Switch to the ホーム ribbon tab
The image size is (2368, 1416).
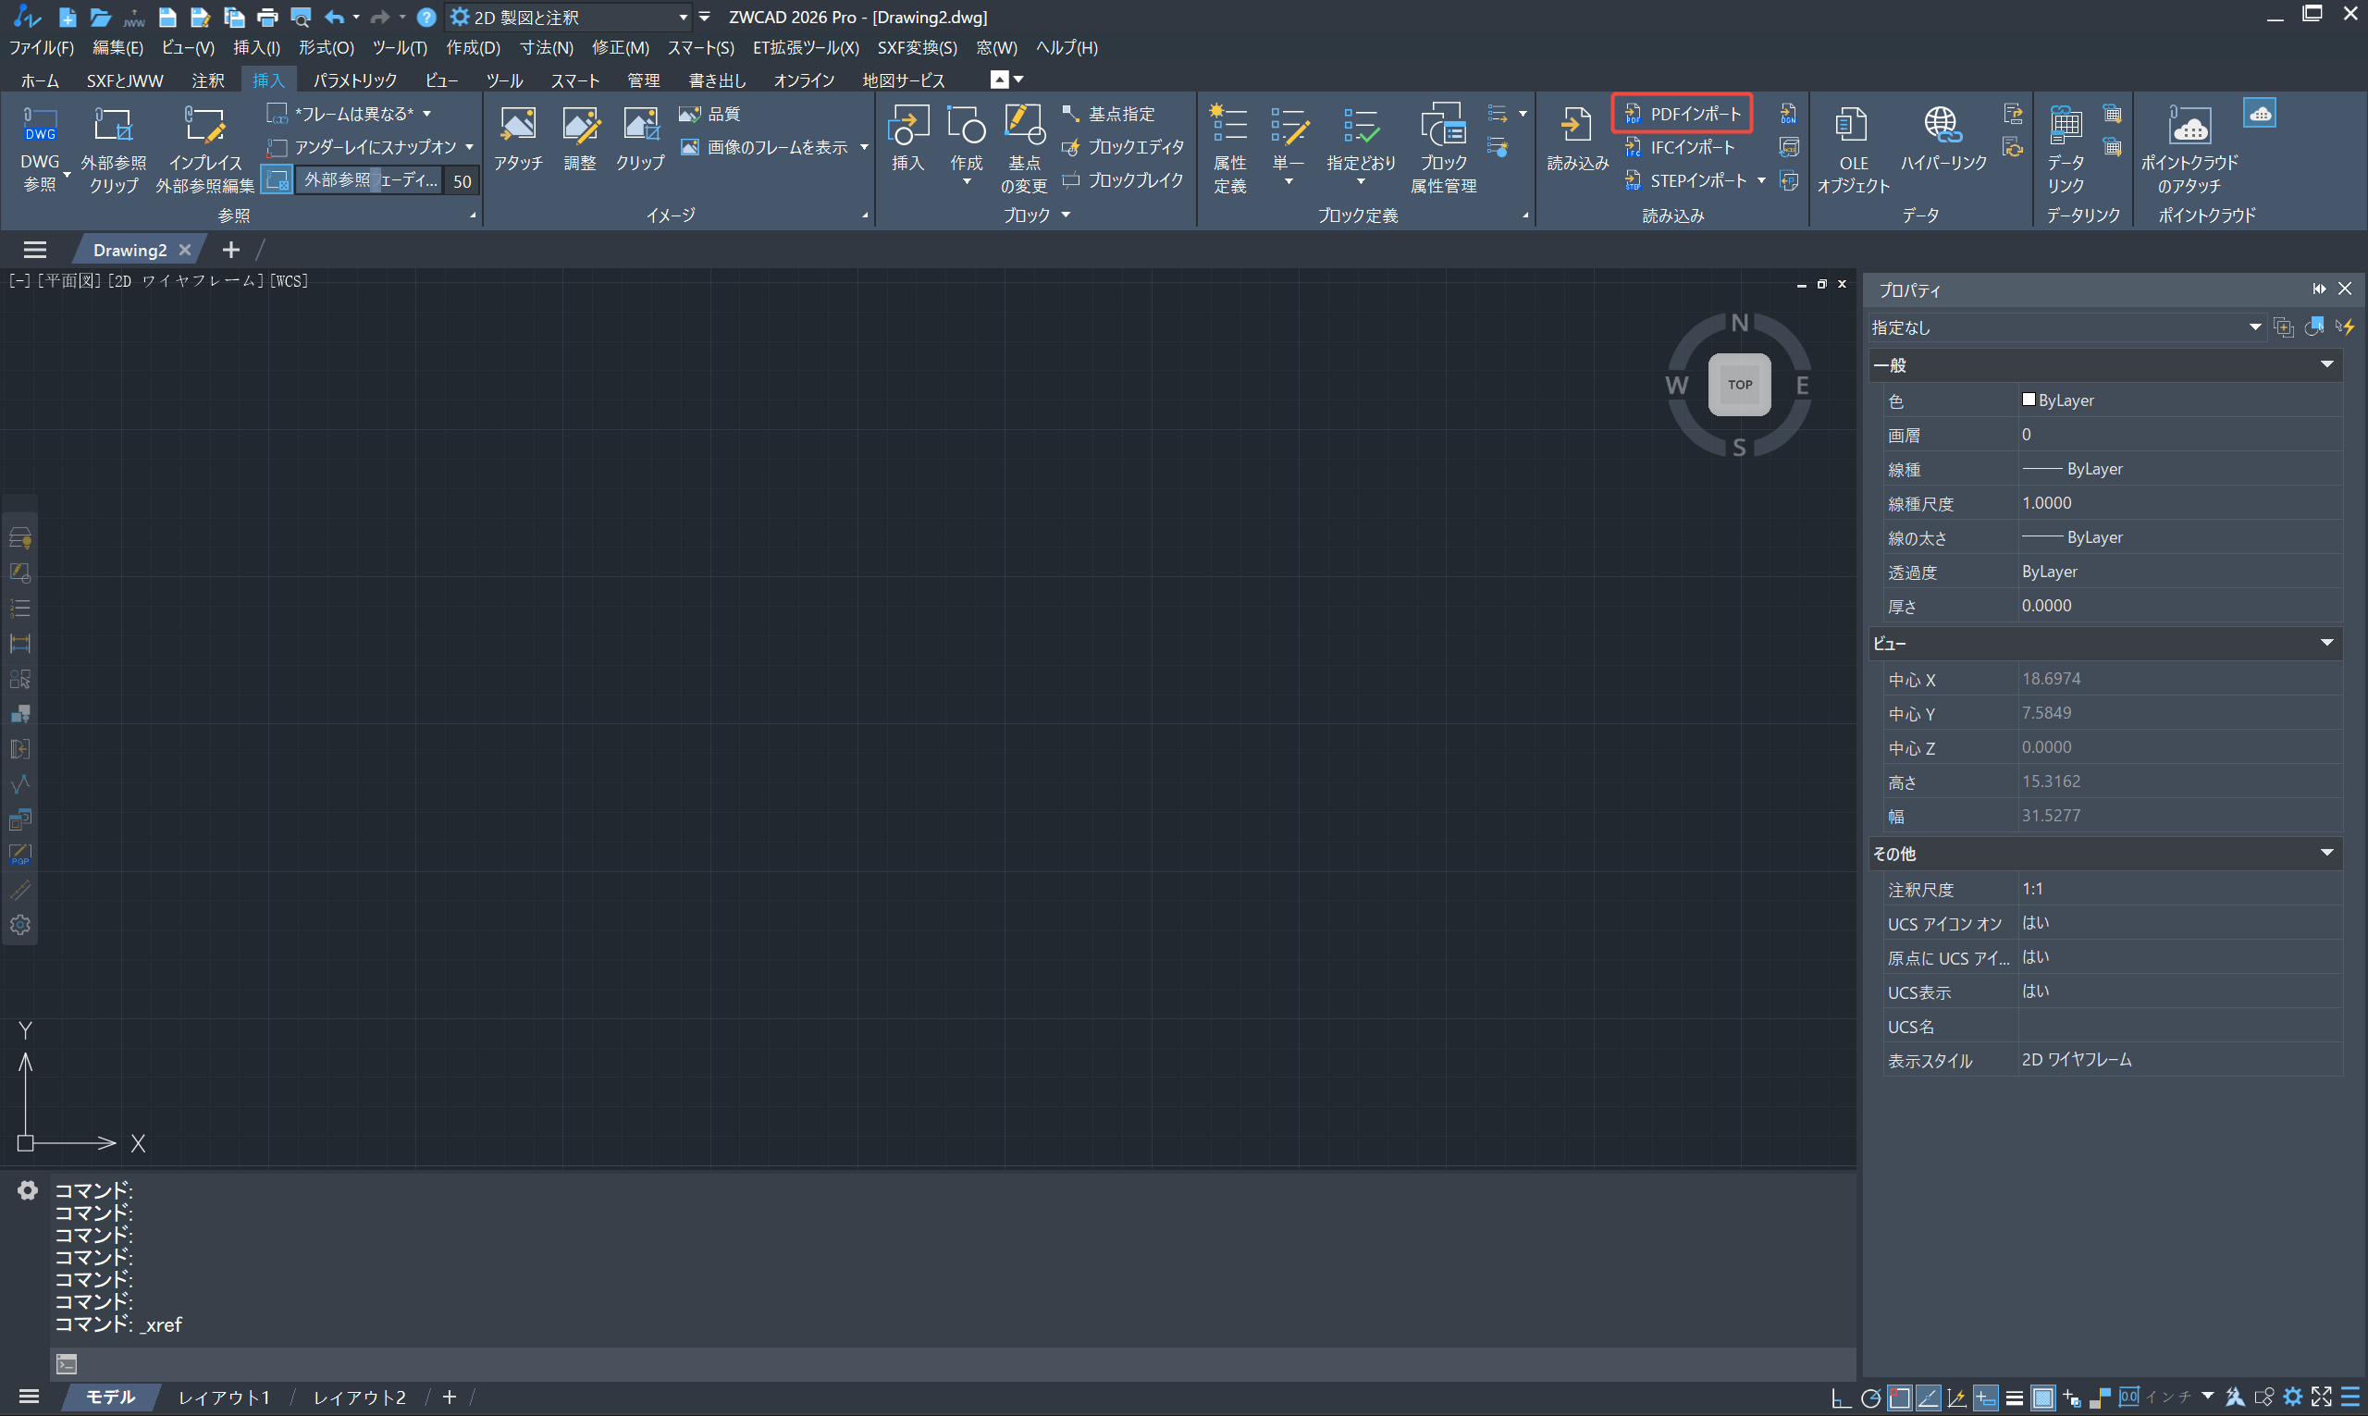(40, 80)
